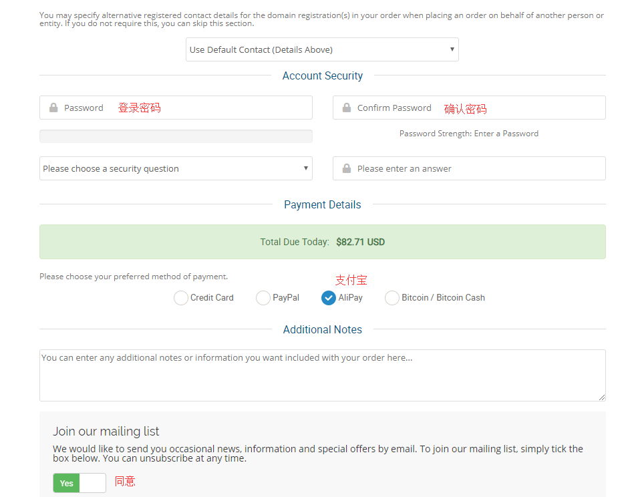Screen dimensions: 626x497
Task: Select the AliPay payment option
Action: coord(329,298)
